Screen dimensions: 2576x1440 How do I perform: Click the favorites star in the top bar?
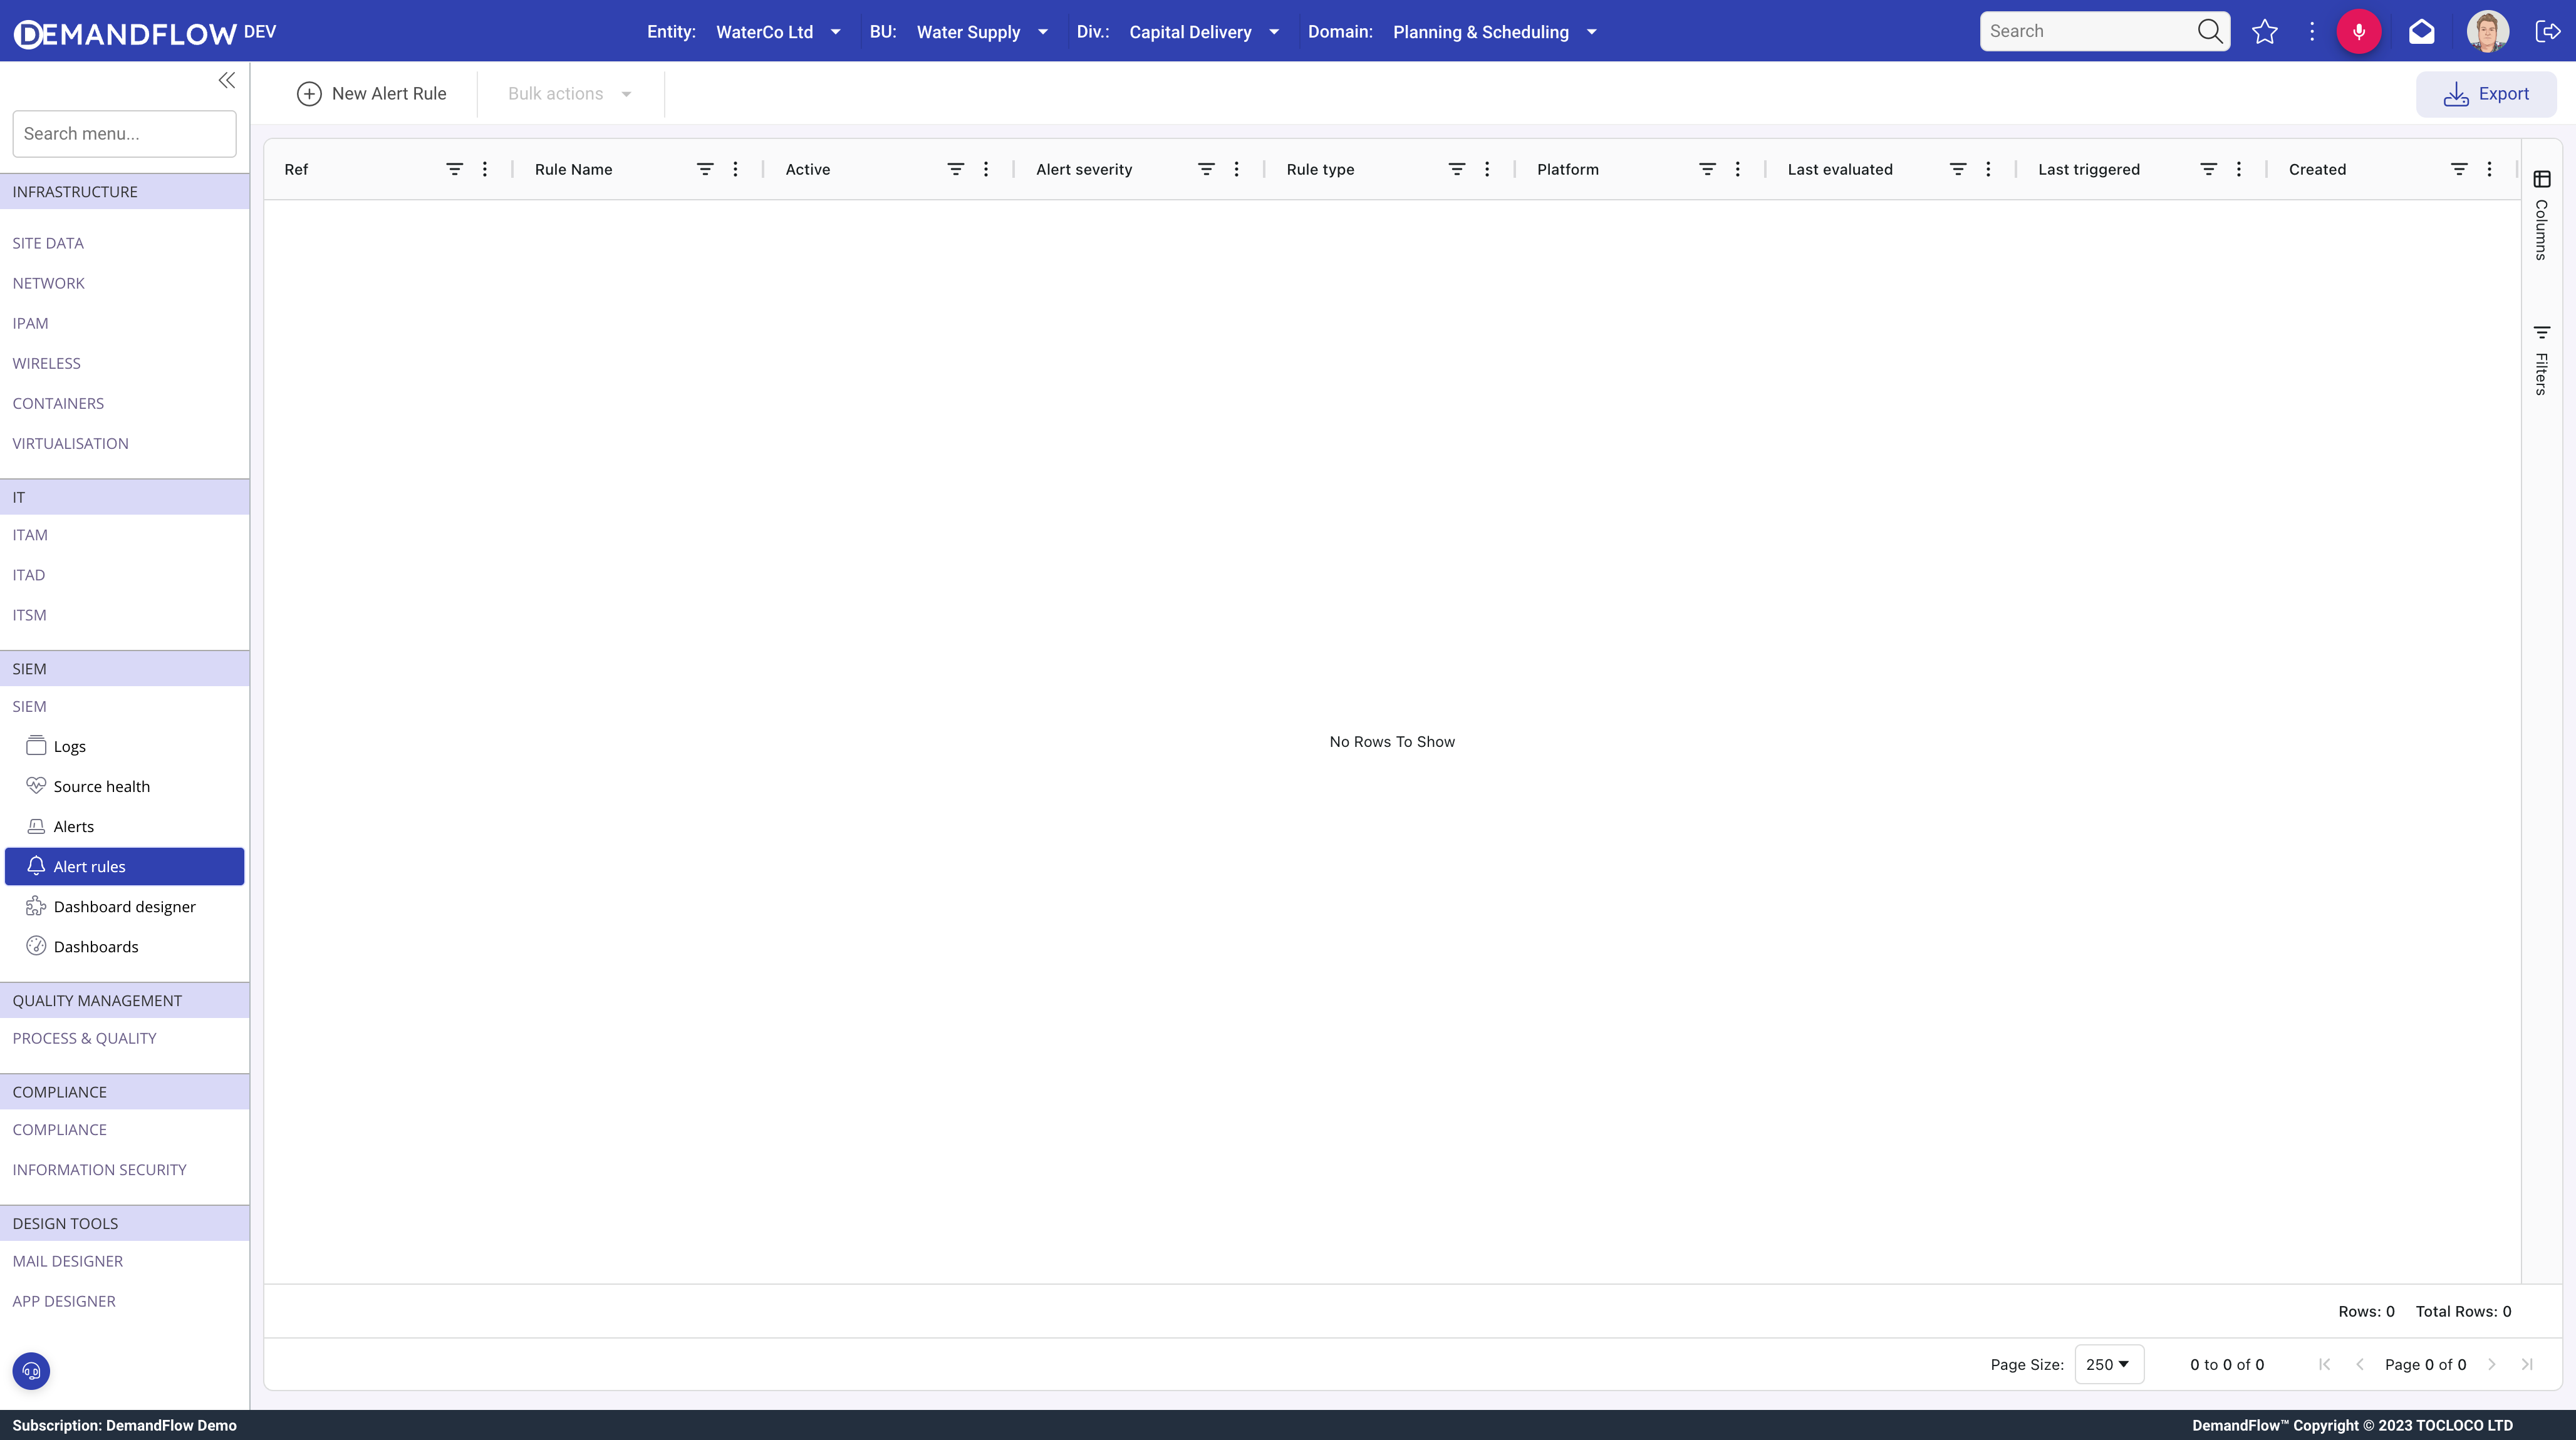click(x=2265, y=31)
